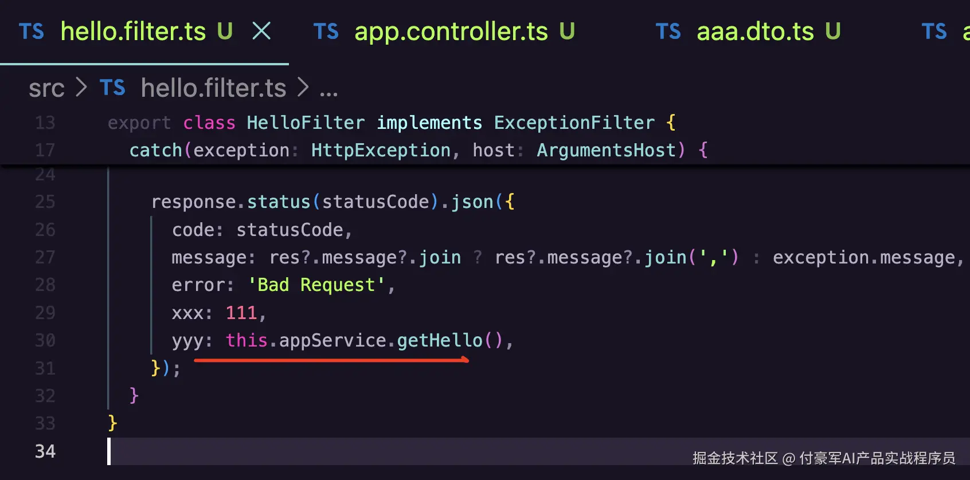This screenshot has width=970, height=480.
Task: Click the catch method name
Action: point(156,150)
